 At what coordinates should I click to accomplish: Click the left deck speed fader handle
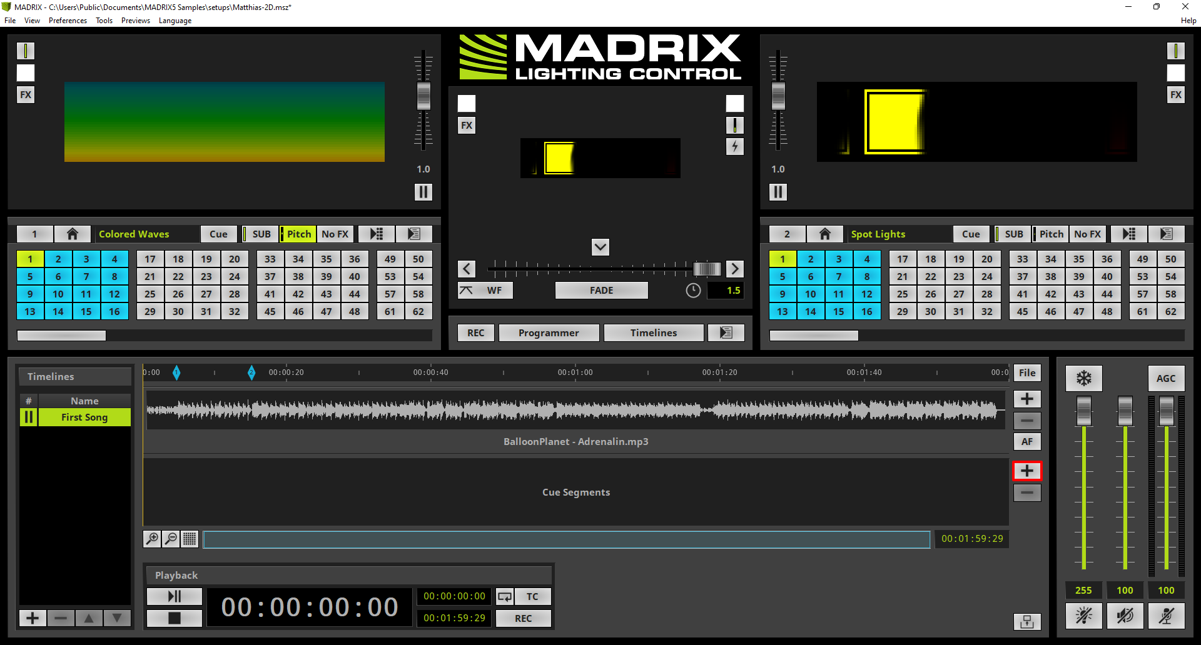tap(423, 96)
